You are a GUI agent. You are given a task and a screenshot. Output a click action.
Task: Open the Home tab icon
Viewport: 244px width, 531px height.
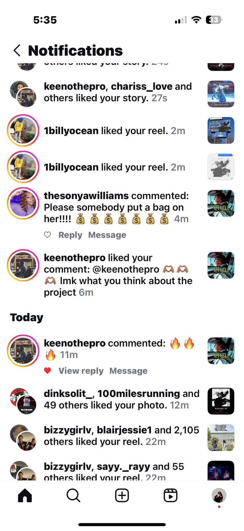25,495
